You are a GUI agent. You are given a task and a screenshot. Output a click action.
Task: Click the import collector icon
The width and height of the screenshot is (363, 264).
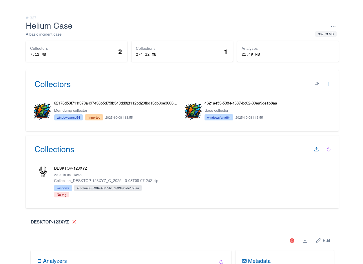tap(317, 84)
